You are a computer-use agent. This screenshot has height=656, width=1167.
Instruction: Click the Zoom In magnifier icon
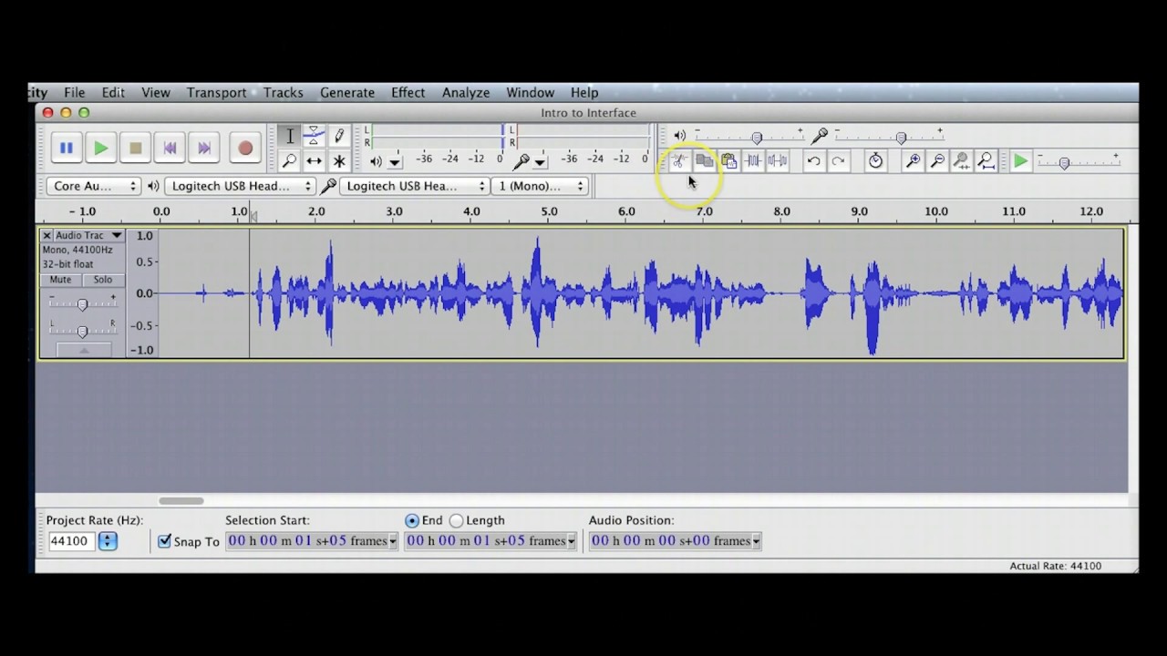point(912,161)
